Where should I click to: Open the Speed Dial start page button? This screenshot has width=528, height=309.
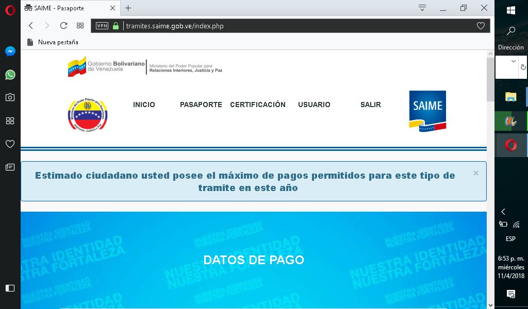click(80, 26)
